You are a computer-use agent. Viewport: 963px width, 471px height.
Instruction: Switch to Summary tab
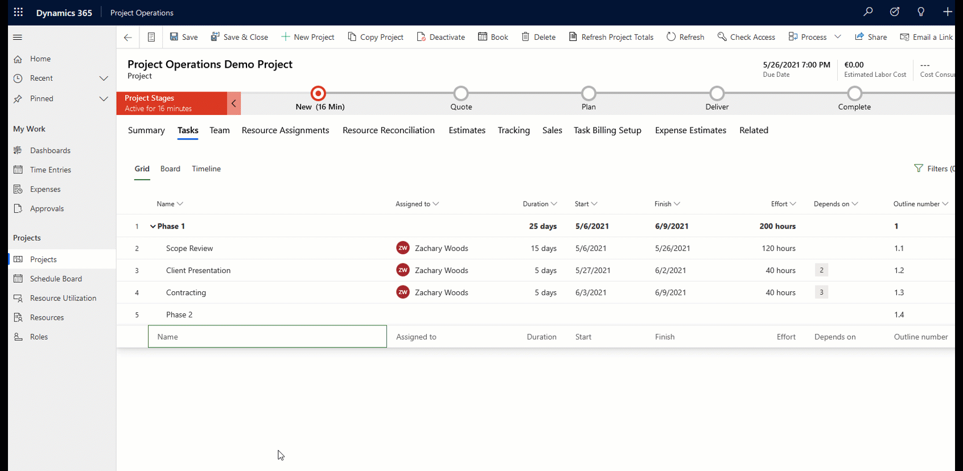146,130
